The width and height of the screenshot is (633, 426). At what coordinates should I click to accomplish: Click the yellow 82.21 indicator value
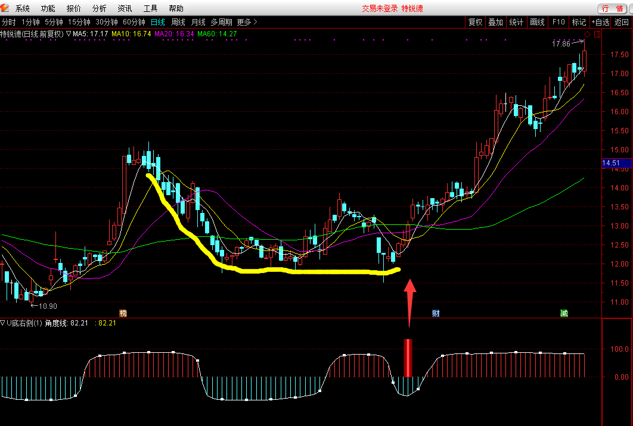click(107, 323)
